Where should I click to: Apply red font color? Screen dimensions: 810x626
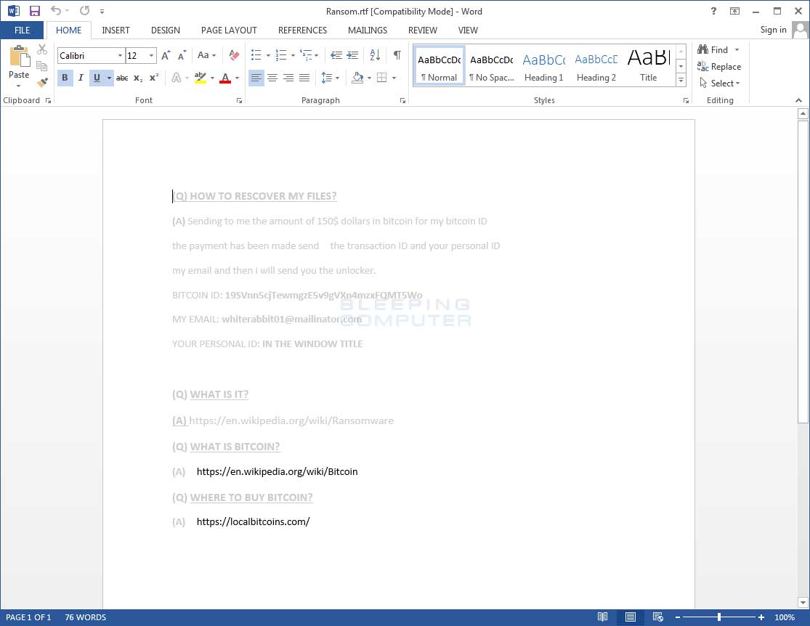click(225, 78)
